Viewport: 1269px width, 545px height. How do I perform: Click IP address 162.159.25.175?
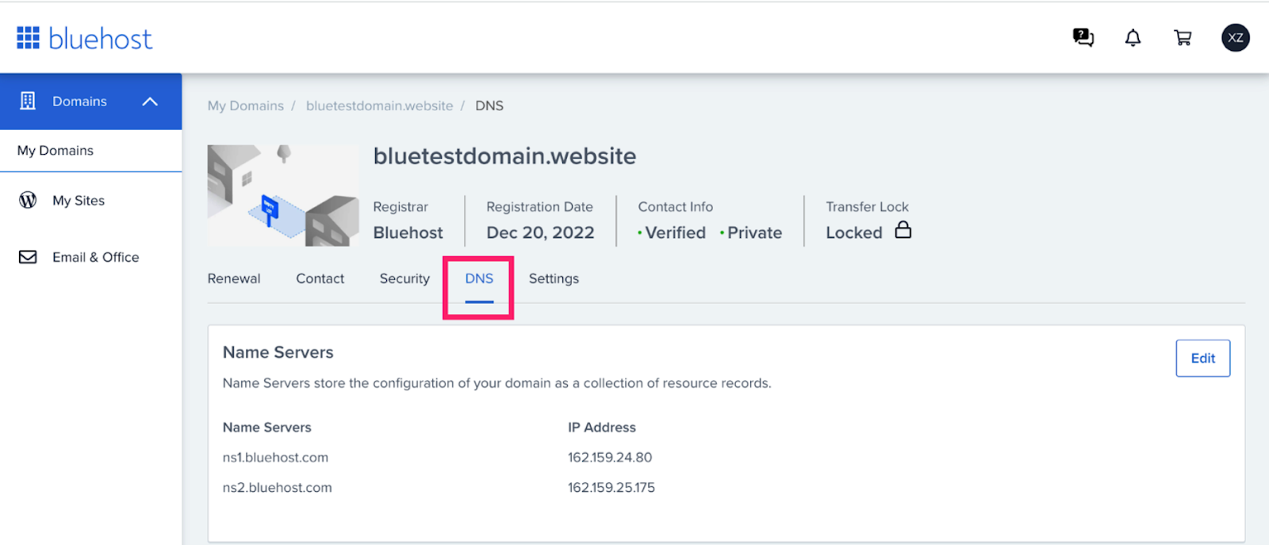coord(611,487)
